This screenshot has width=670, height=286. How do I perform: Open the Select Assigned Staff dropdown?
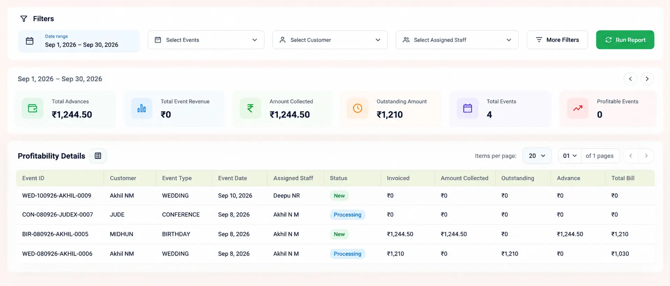[457, 40]
